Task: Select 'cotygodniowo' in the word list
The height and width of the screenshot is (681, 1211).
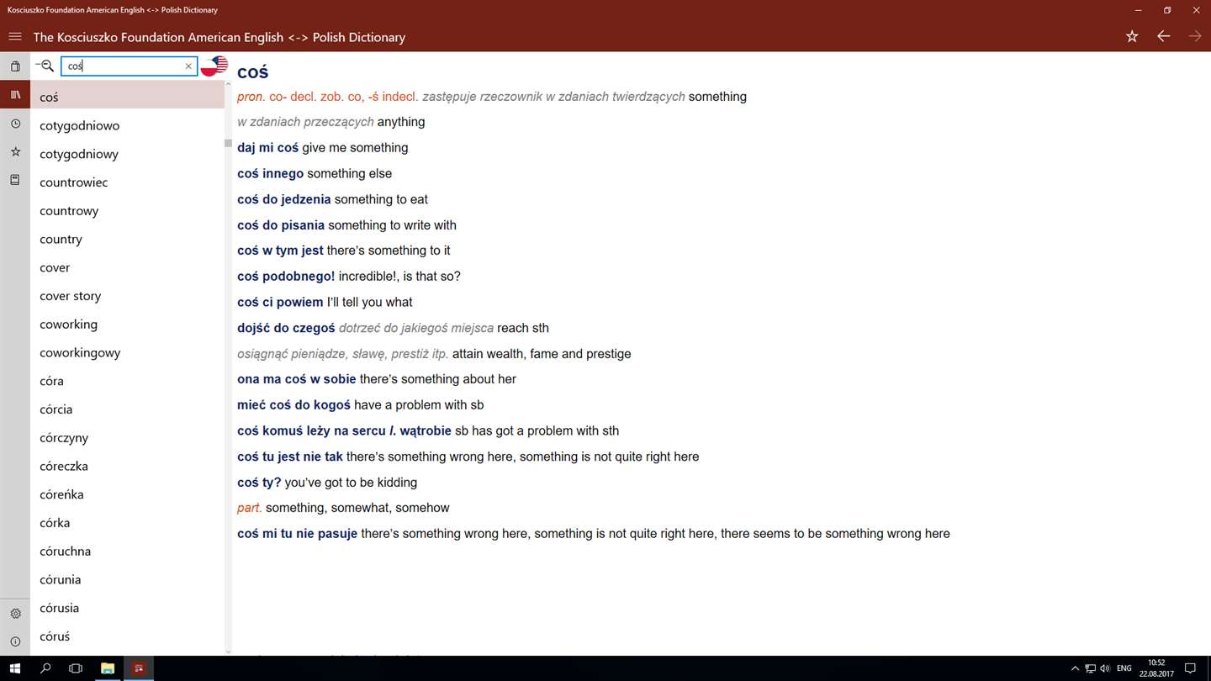Action: (128, 125)
